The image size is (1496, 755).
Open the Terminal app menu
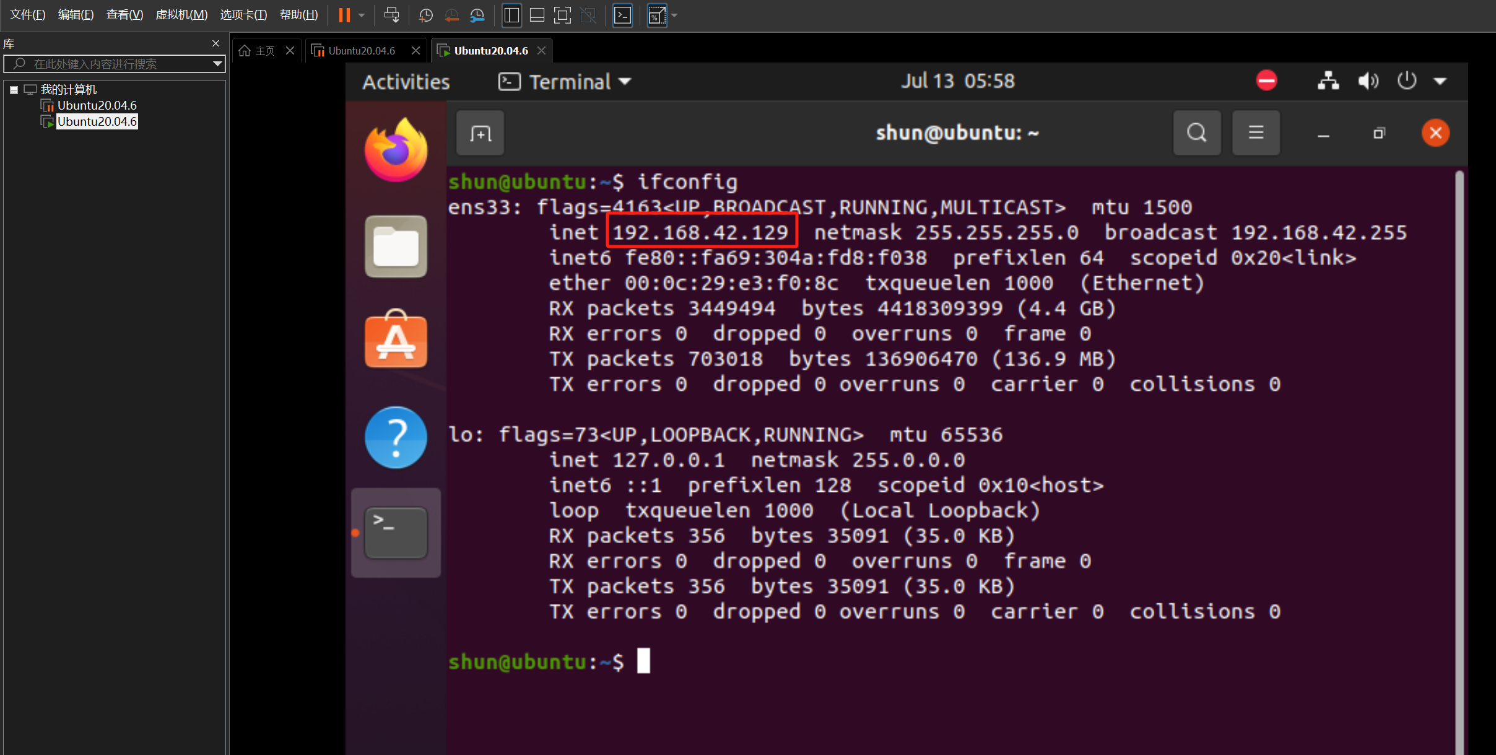(x=565, y=82)
